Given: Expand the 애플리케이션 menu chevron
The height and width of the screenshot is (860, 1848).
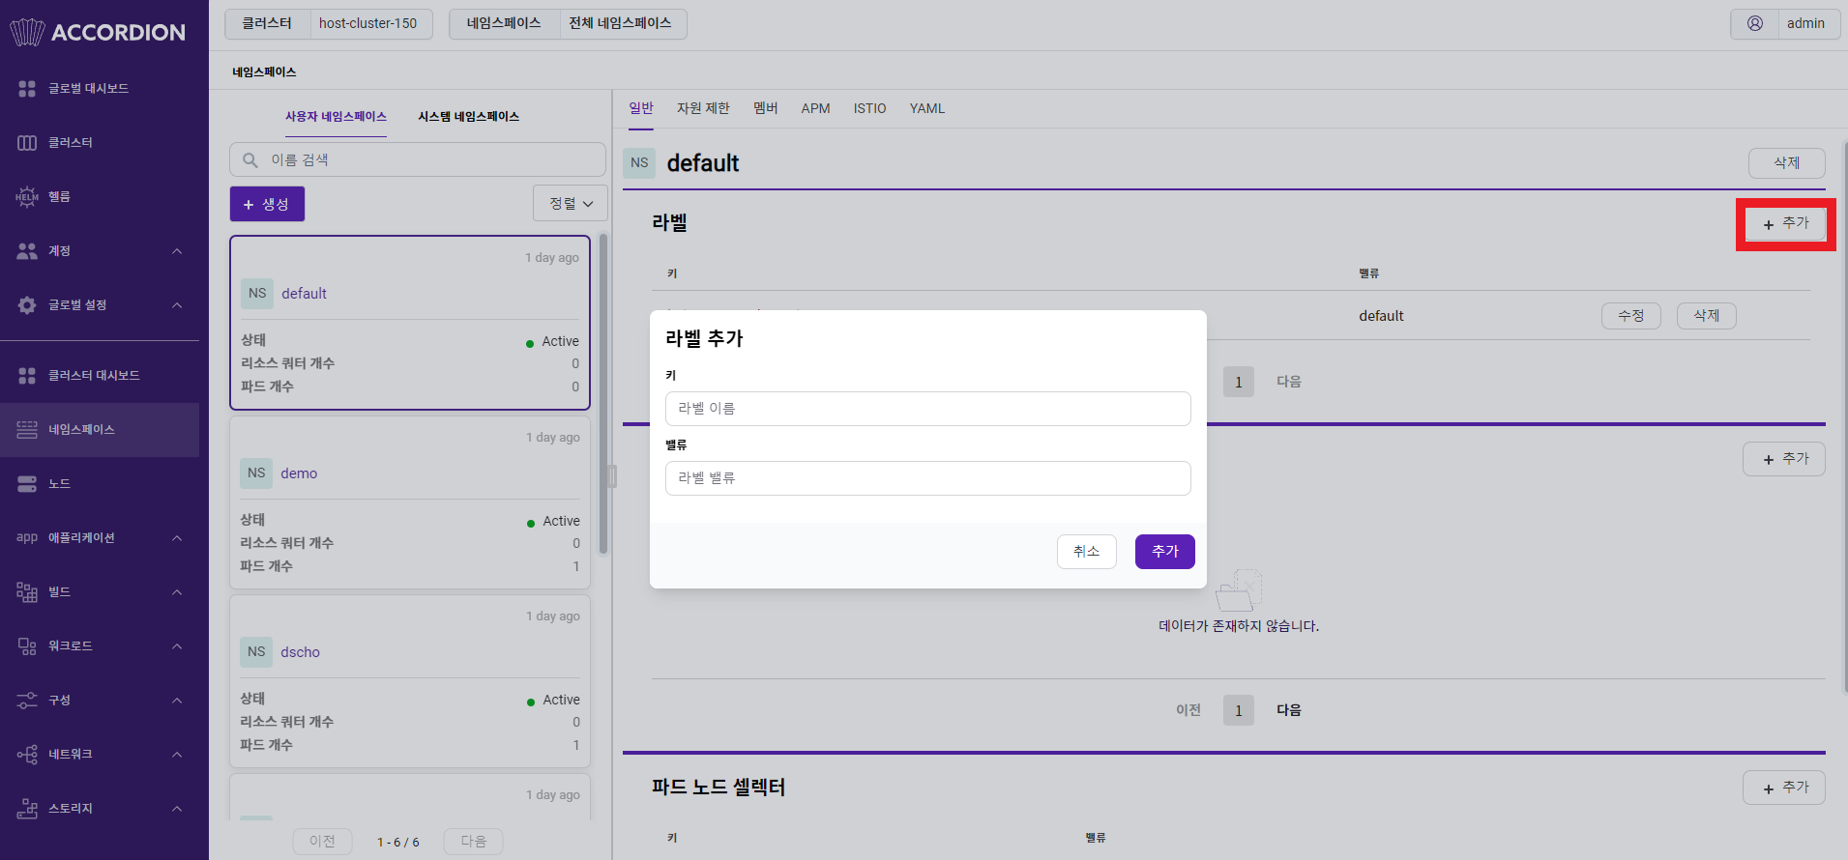Looking at the screenshot, I should point(177,538).
